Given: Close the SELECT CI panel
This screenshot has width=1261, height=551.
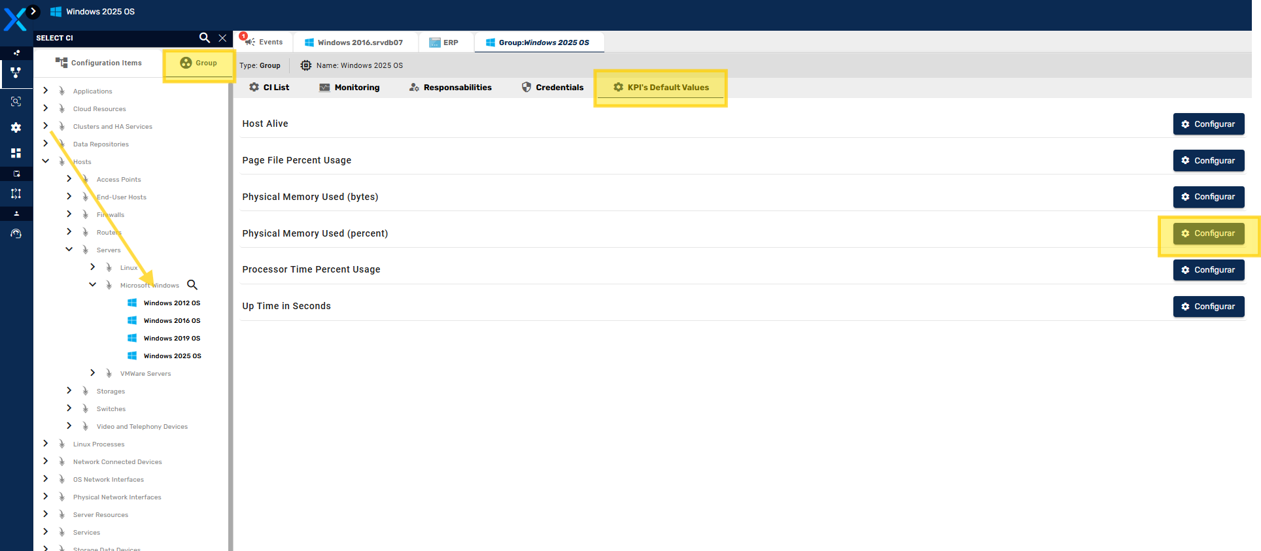Looking at the screenshot, I should pyautogui.click(x=222, y=38).
